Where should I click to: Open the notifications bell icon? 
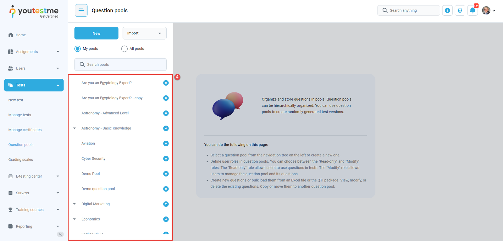click(473, 10)
